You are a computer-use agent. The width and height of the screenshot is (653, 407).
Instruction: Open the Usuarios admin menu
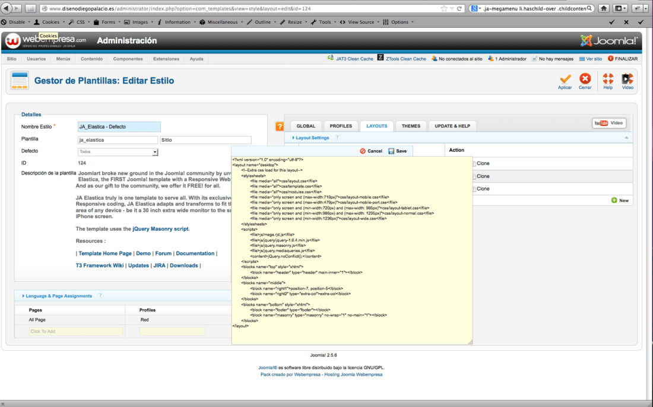[36, 59]
